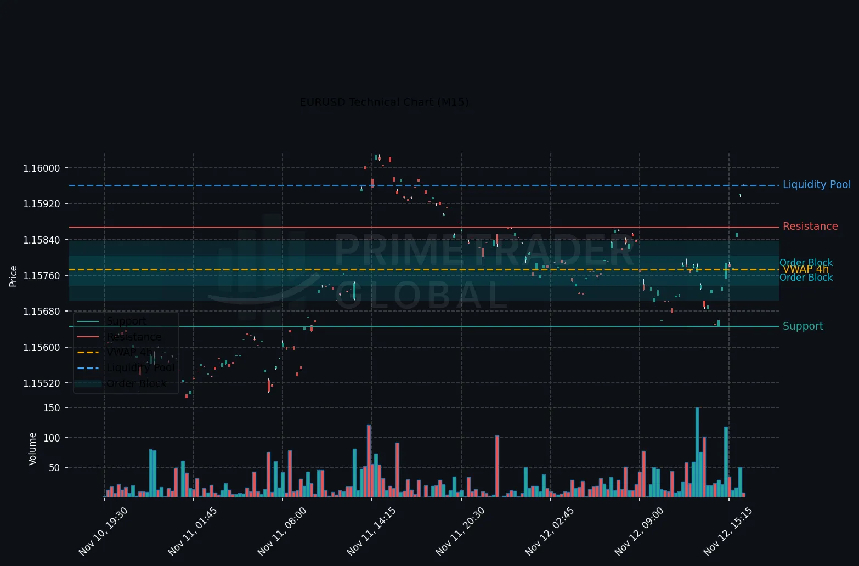Select the Support entry in the legend
Viewport: 859px width, 566px height.
pos(126,321)
